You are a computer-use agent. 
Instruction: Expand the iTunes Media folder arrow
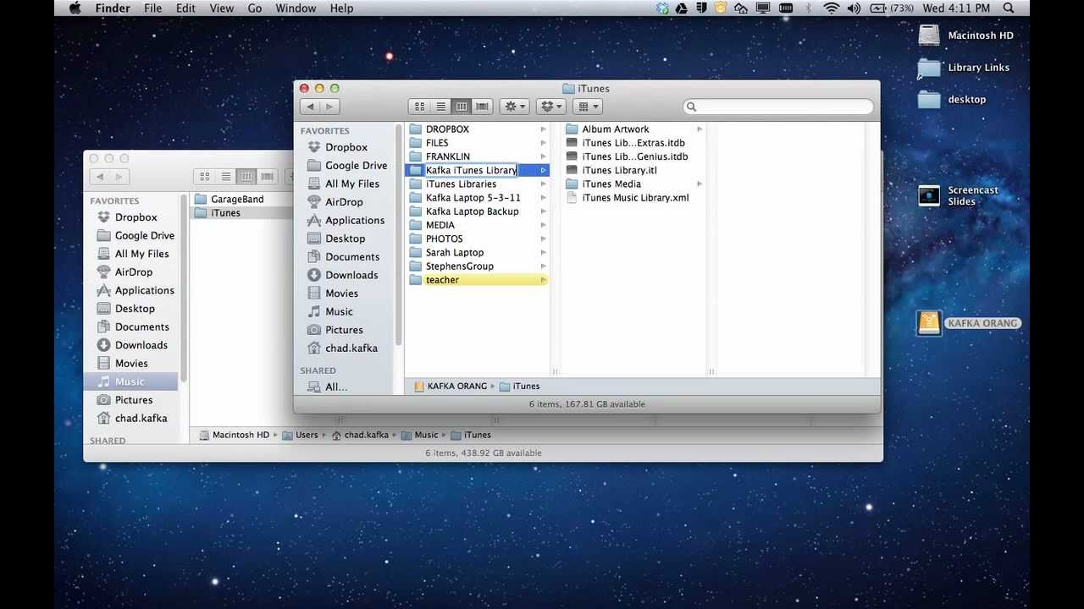pyautogui.click(x=700, y=184)
